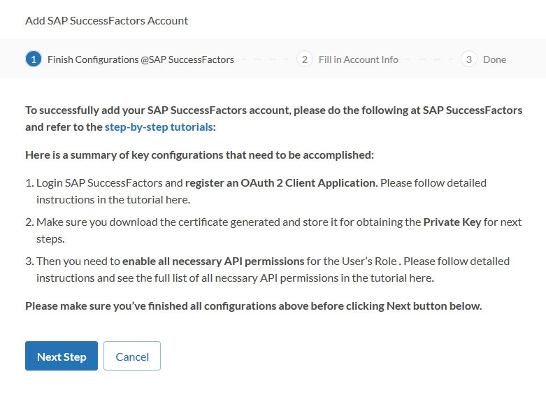This screenshot has height=402, width=546.
Task: Click dashed connector between steps 2 and 3
Action: pyautogui.click(x=429, y=59)
